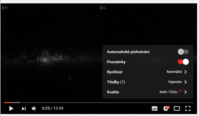Viewport: 199px width, 116px height.
Task: Open the Titulky (1) menu item
Action: click(148, 82)
